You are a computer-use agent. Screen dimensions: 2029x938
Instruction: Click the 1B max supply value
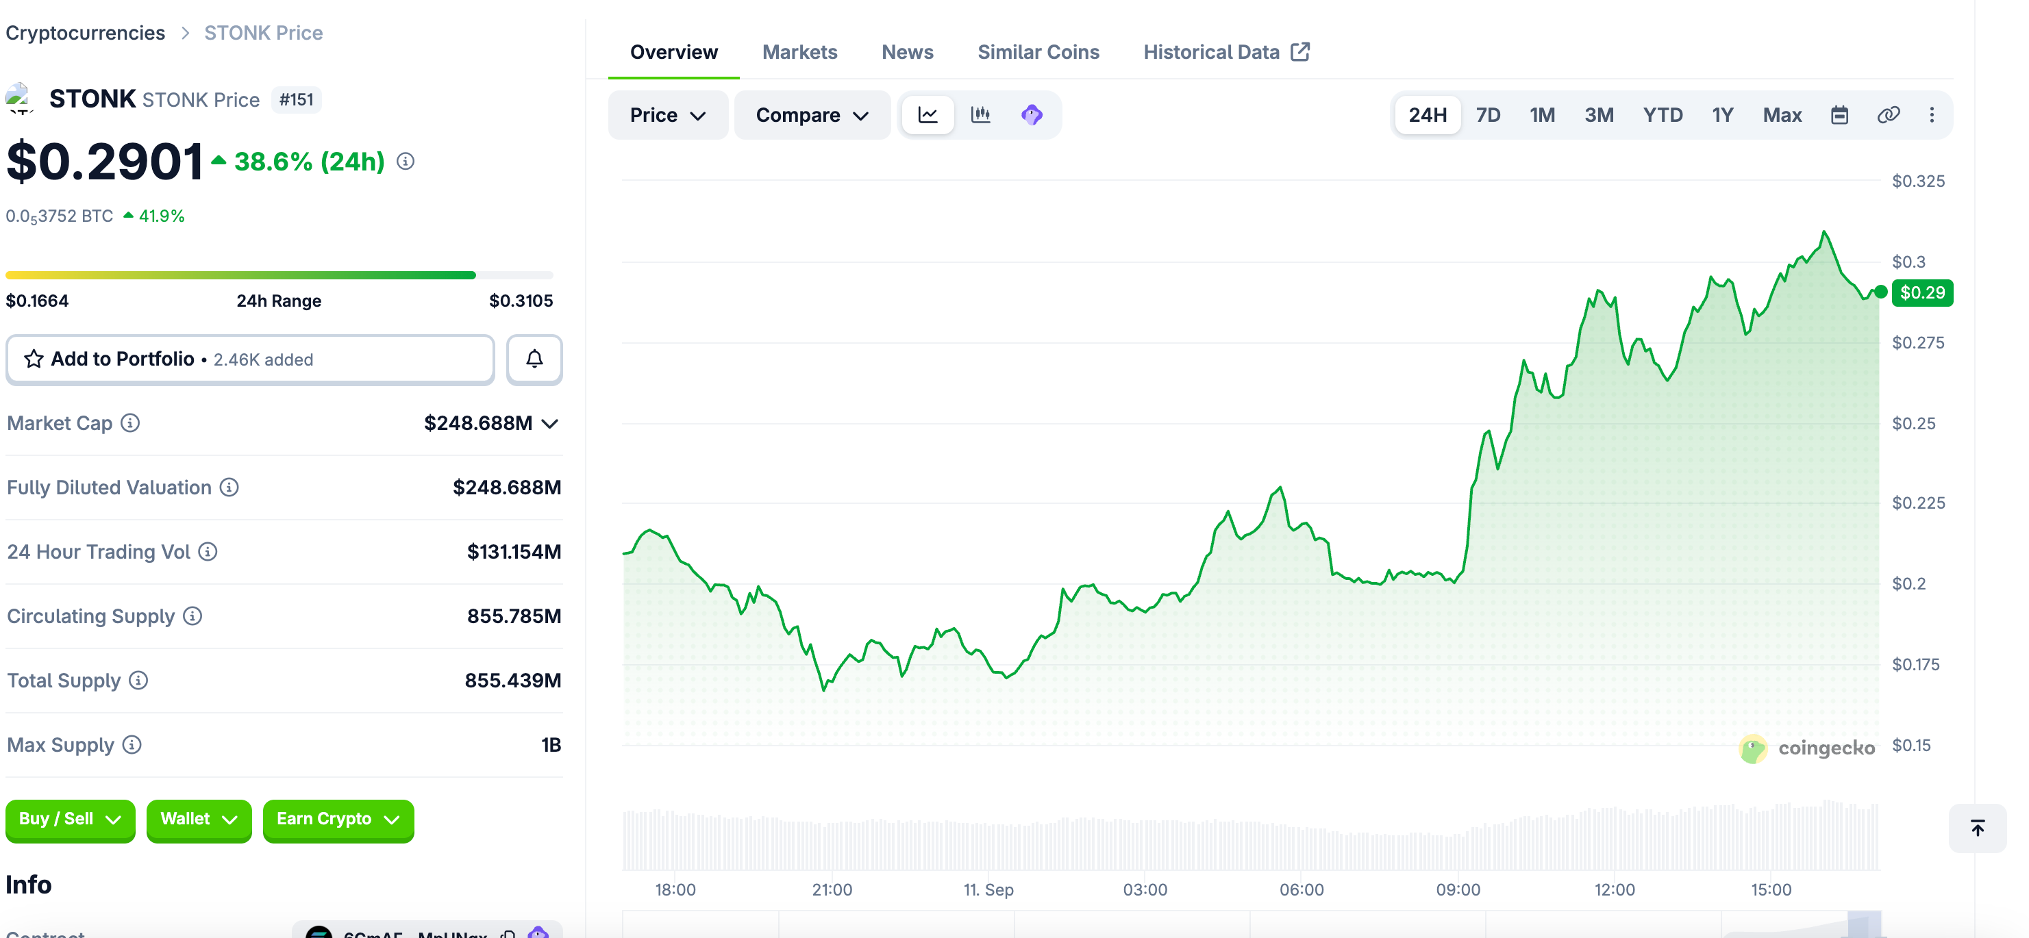point(551,745)
